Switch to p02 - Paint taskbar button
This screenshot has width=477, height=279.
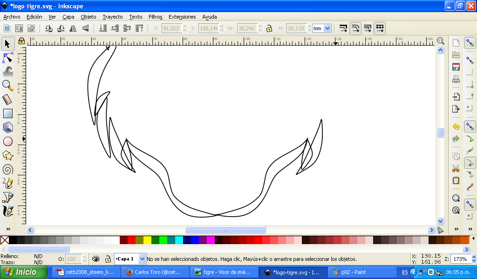pyautogui.click(x=362, y=272)
